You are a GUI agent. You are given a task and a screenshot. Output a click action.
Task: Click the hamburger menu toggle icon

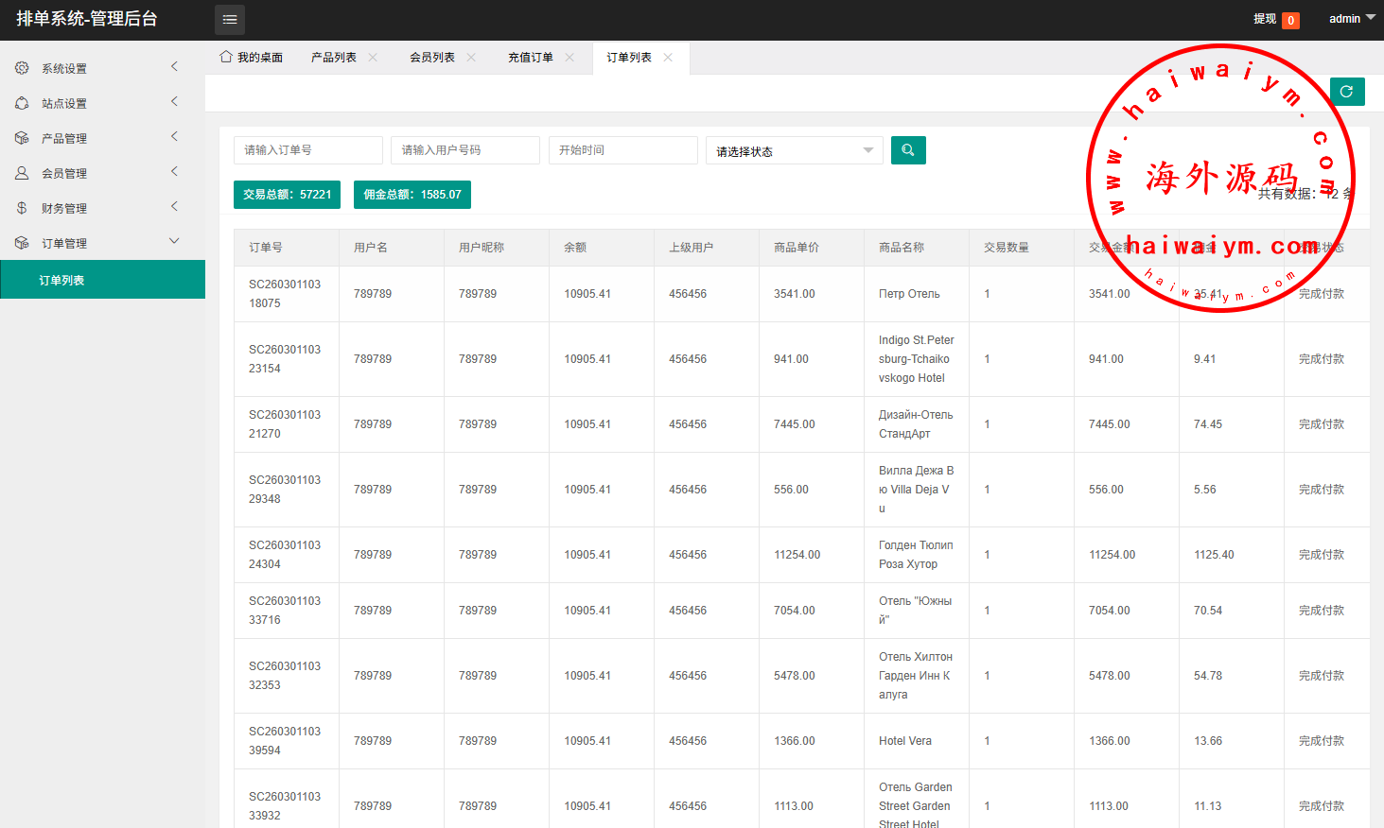pyautogui.click(x=230, y=20)
